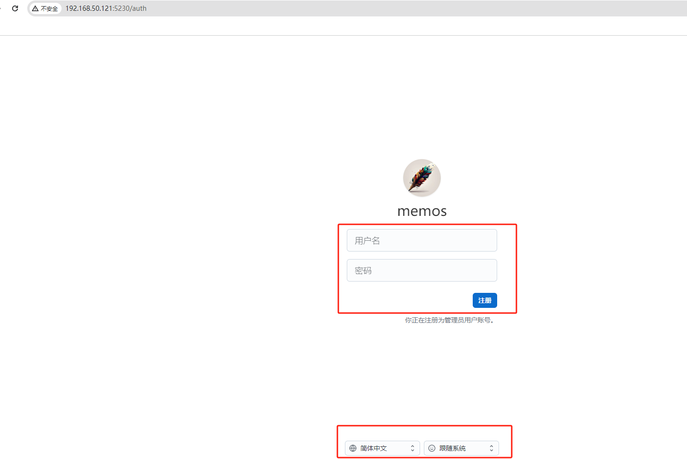
Task: Click the browser reload icon
Action: pos(15,8)
